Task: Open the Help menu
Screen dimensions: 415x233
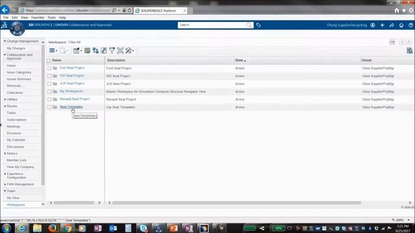Action: (62, 17)
